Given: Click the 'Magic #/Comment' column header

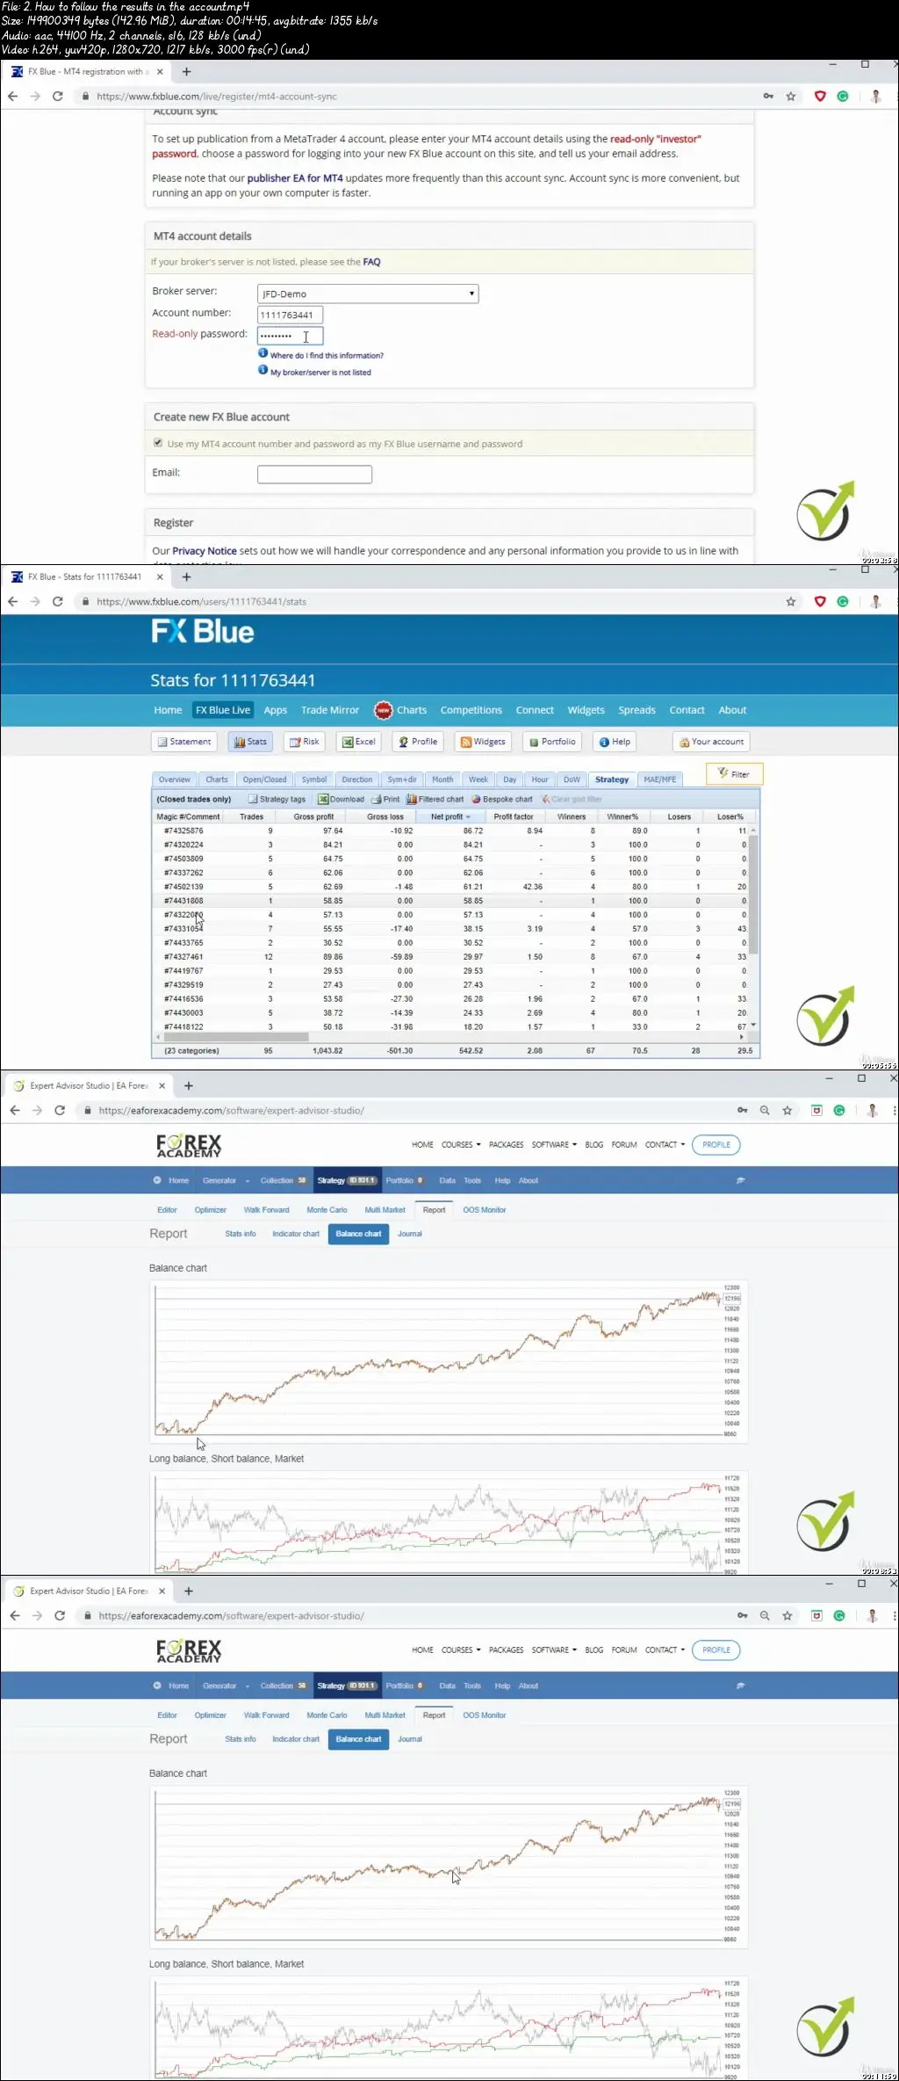Looking at the screenshot, I should pyautogui.click(x=189, y=817).
